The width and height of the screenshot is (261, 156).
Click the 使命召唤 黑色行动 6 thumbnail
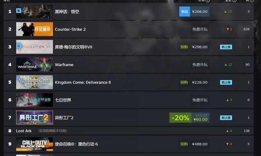[x=34, y=144]
